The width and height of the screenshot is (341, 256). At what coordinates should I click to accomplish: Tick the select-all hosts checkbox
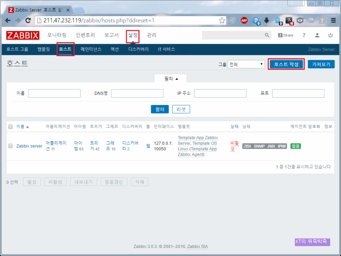(x=10, y=126)
